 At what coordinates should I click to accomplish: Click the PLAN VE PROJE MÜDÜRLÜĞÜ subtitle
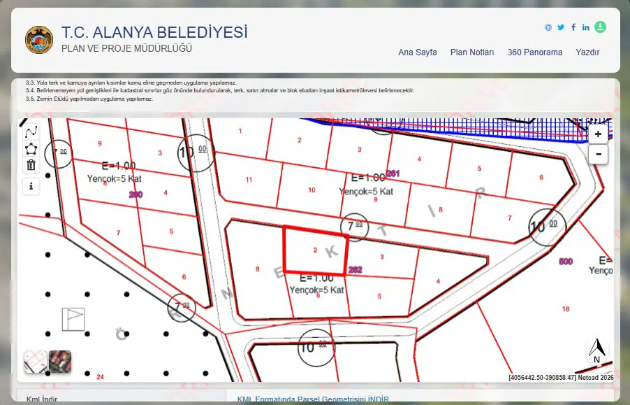point(126,48)
